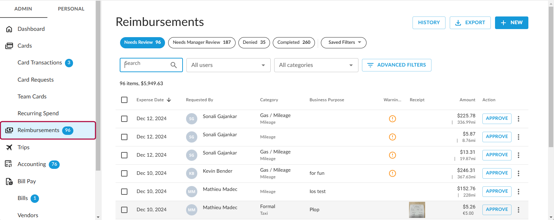
Task: Click the Accounting badge 76
Action: [x=54, y=164]
